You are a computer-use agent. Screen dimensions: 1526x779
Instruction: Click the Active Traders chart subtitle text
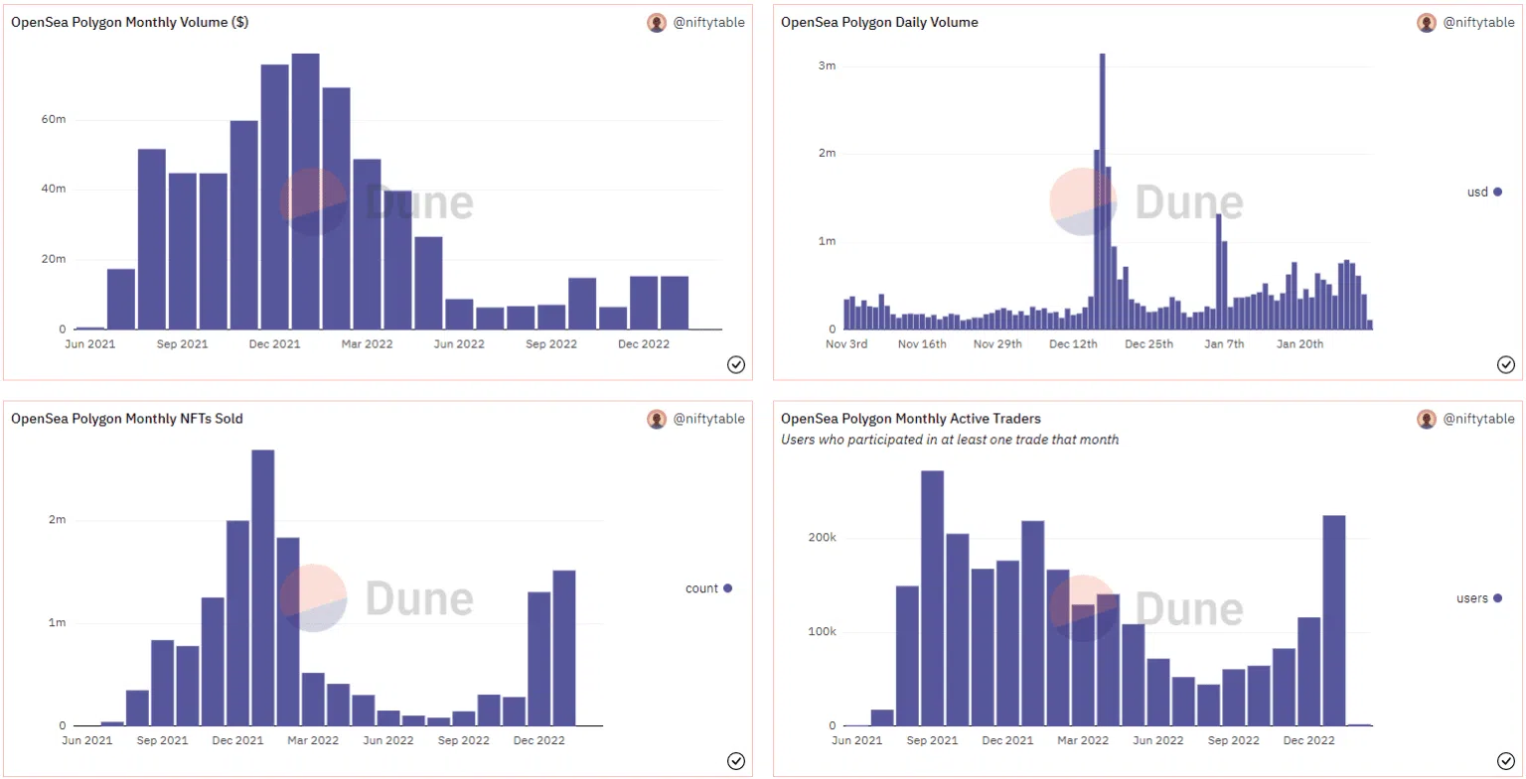click(950, 440)
